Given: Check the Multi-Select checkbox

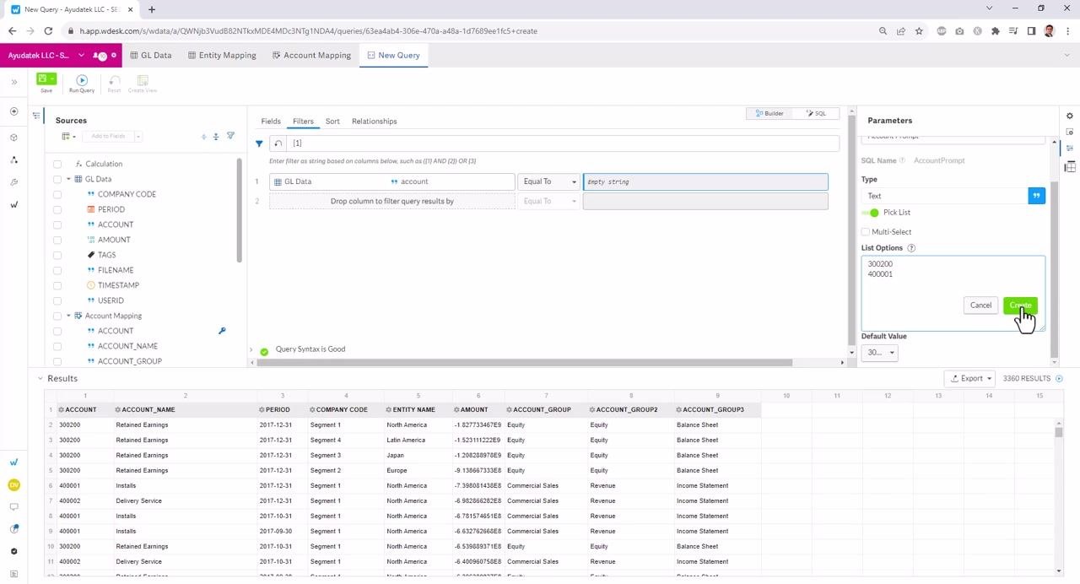Looking at the screenshot, I should [x=866, y=232].
